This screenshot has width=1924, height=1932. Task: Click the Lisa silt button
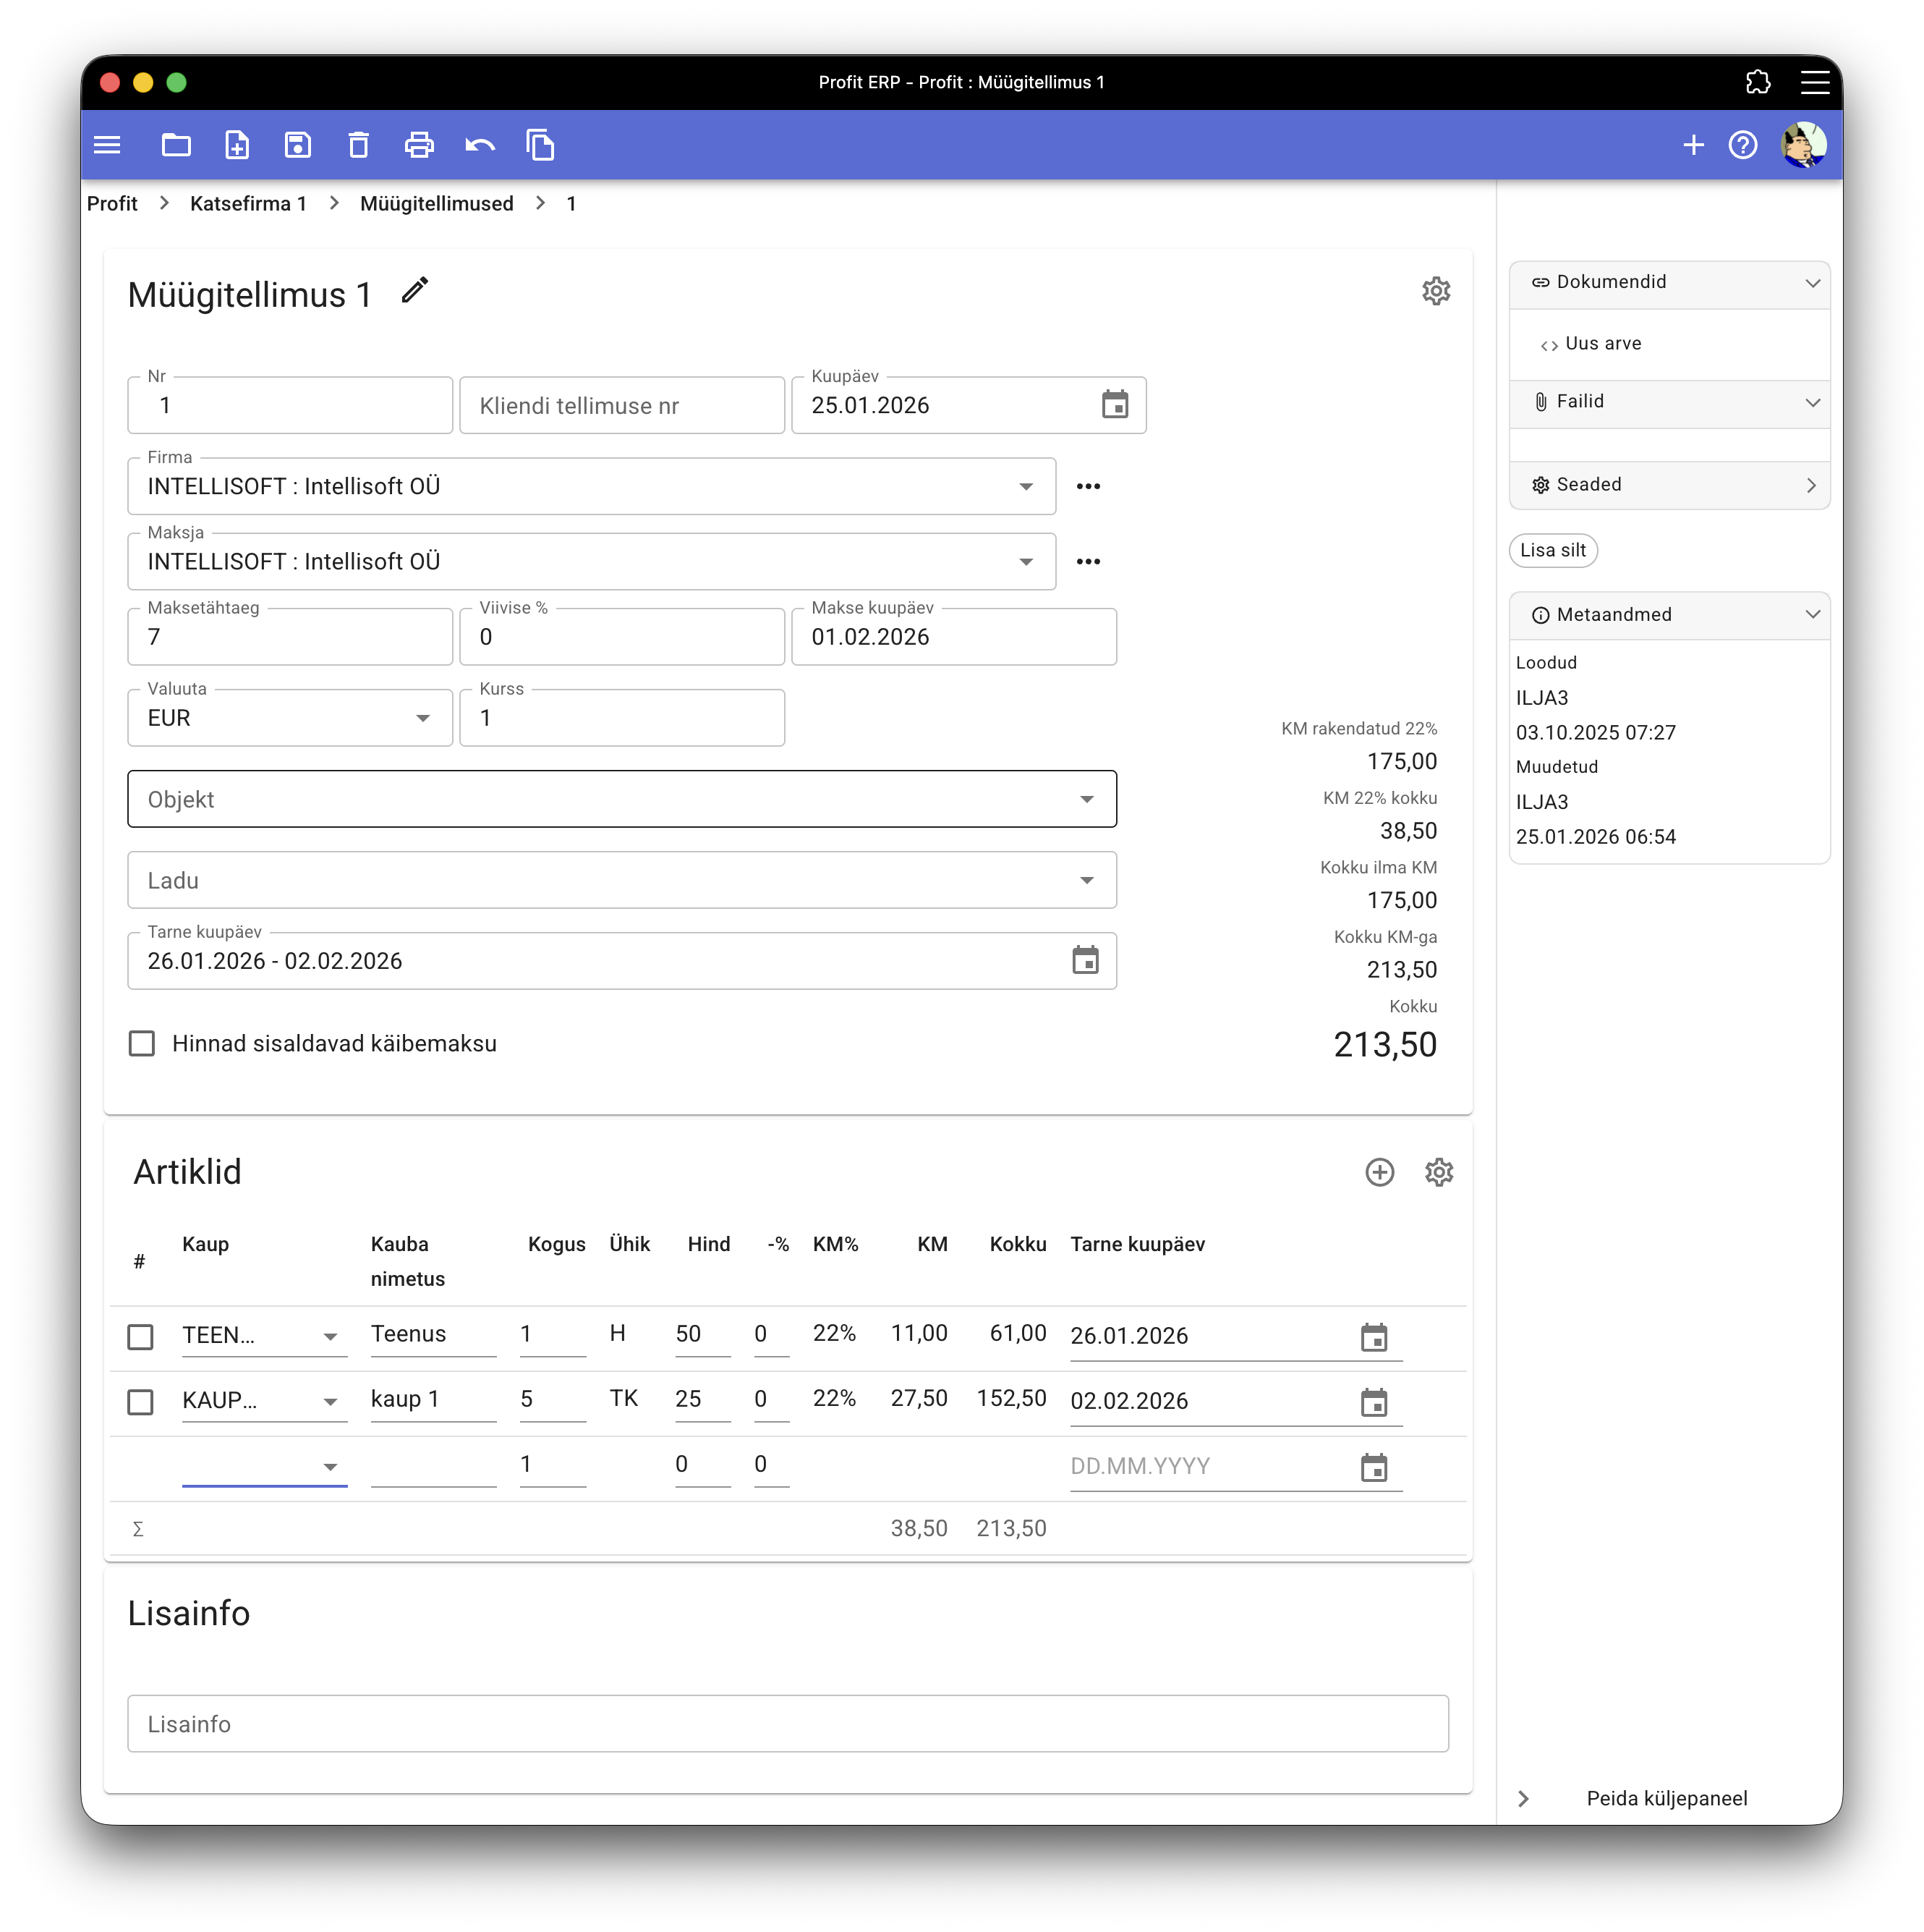[1552, 551]
